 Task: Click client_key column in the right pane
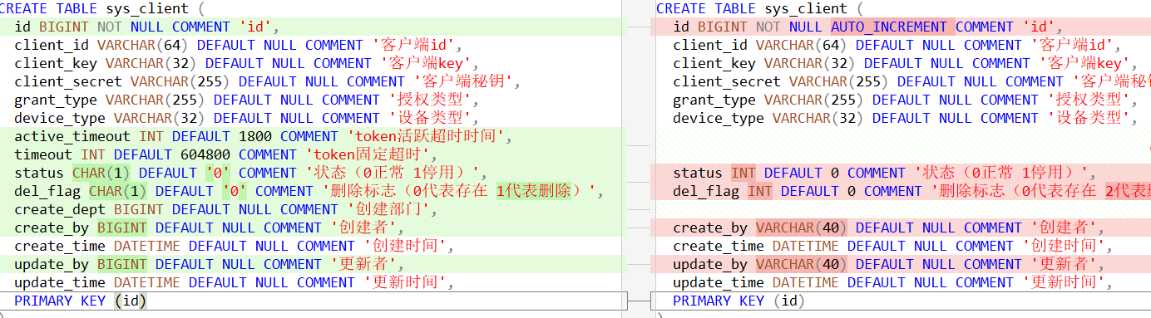714,63
